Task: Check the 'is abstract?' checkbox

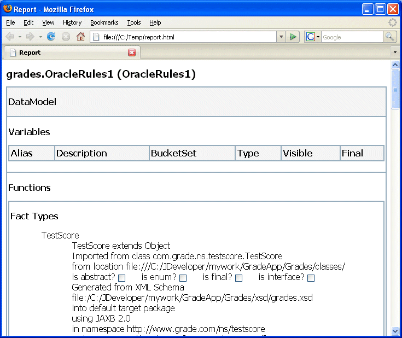Action: click(x=122, y=278)
